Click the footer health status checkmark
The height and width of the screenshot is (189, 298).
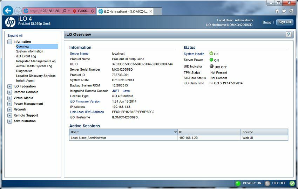292,183
